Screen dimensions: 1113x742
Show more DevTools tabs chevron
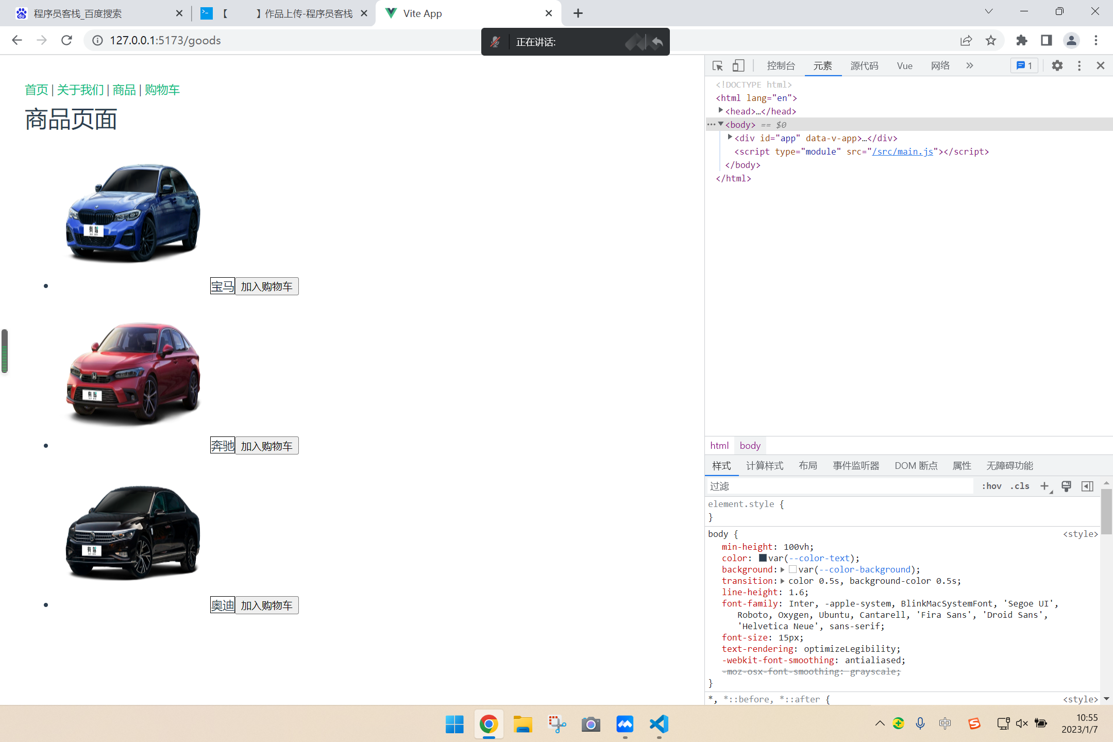point(969,66)
